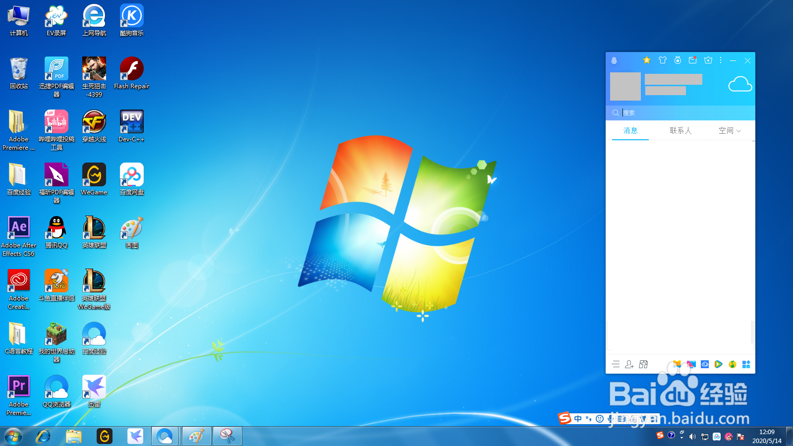Viewport: 793px width, 446px height.
Task: Open QQ file assistant icon
Action: (643, 364)
